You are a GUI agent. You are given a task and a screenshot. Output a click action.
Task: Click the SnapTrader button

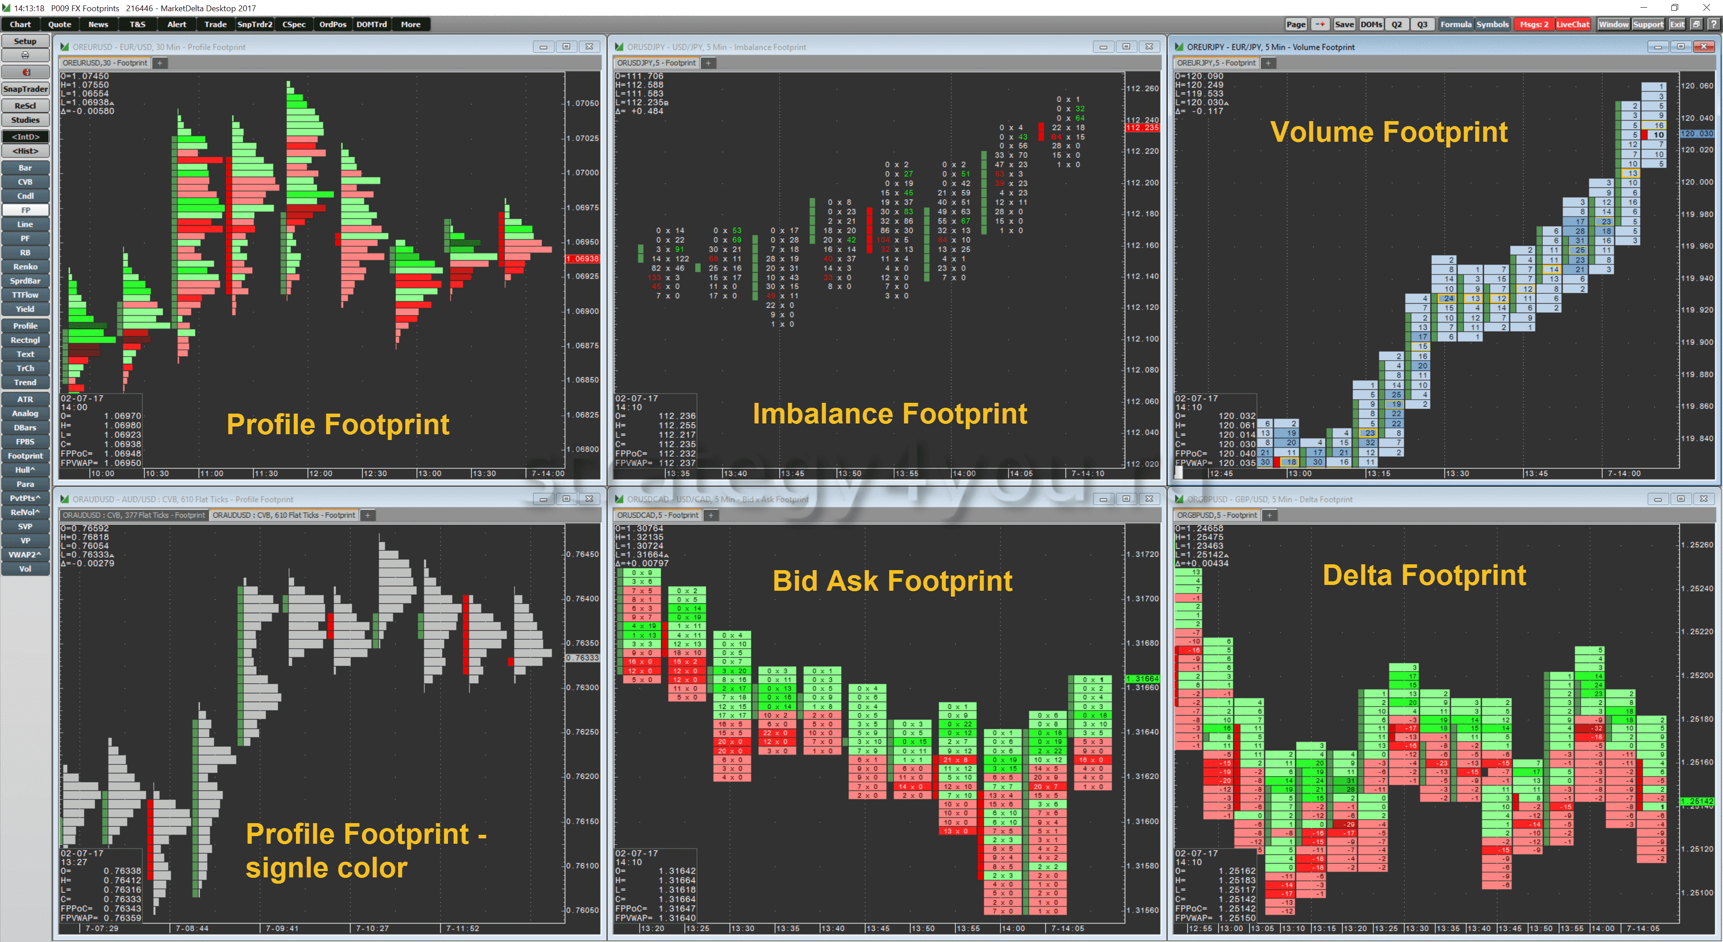coord(26,89)
